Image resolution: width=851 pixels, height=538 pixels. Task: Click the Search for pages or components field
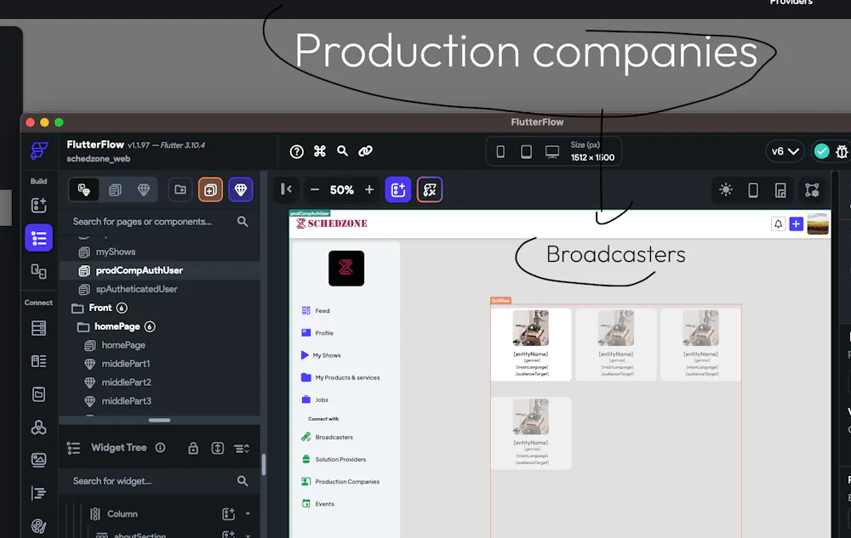point(145,220)
